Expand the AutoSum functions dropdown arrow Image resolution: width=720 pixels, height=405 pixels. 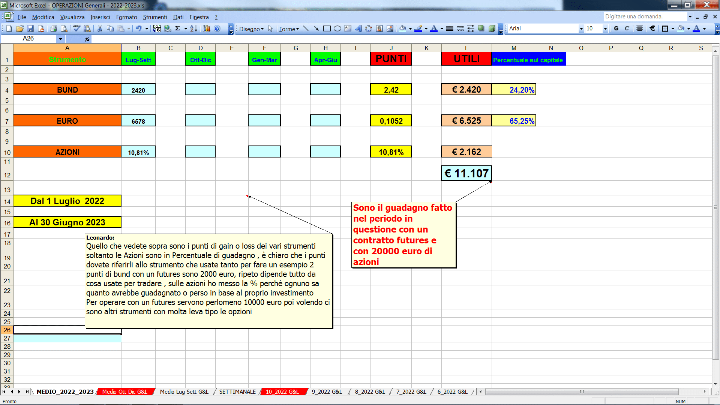186,28
